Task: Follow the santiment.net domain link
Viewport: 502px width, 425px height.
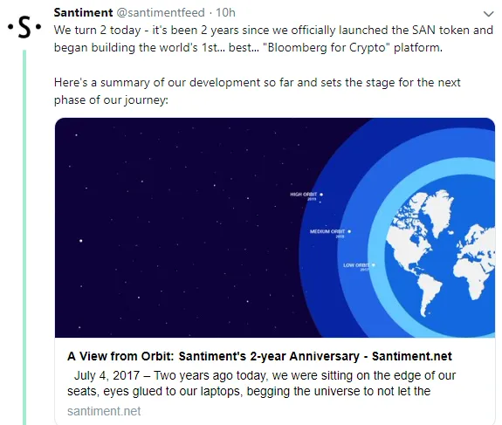Action: 104,411
